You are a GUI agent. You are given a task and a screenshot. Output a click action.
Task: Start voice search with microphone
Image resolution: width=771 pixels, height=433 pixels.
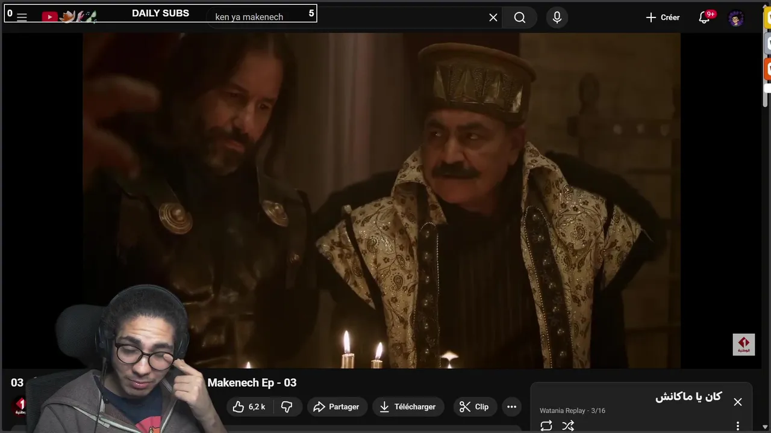coord(557,17)
